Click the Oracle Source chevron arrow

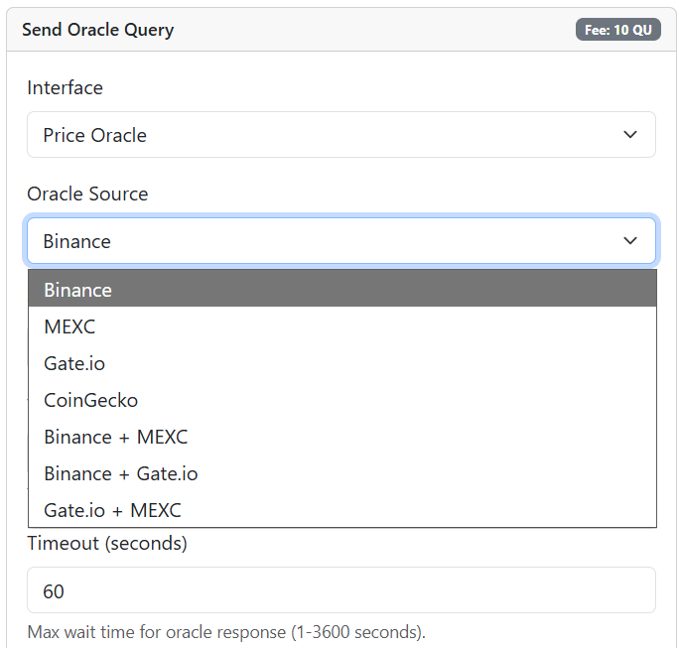pos(629,241)
